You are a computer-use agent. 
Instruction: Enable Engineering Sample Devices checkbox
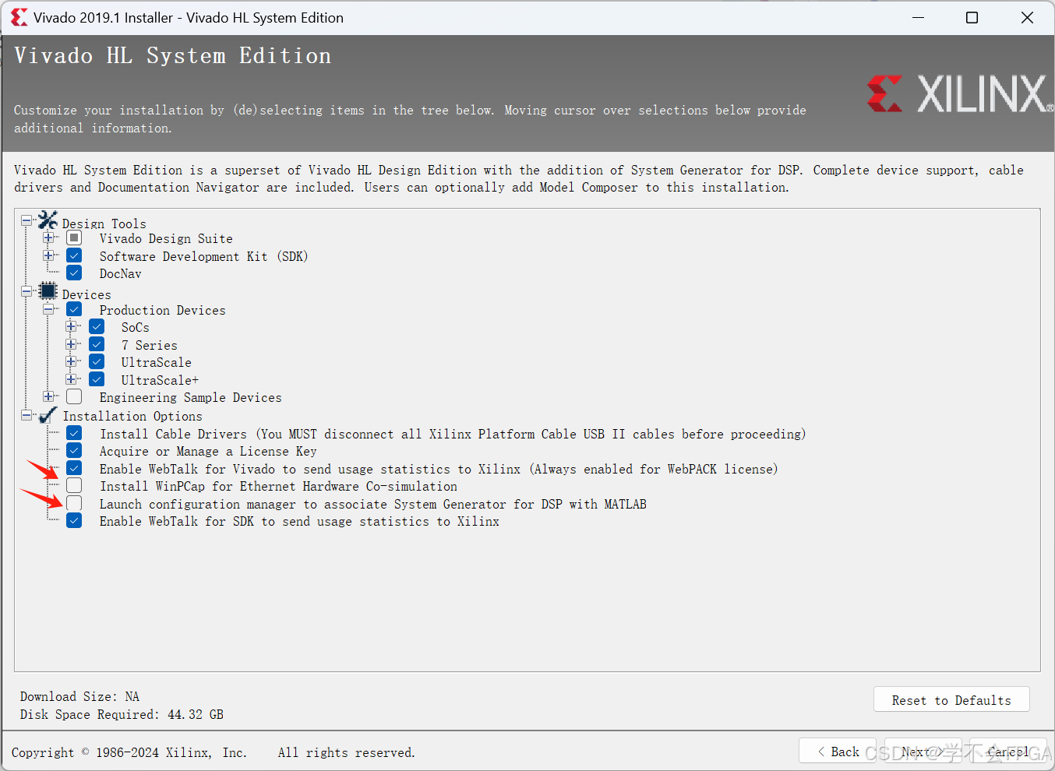click(74, 396)
